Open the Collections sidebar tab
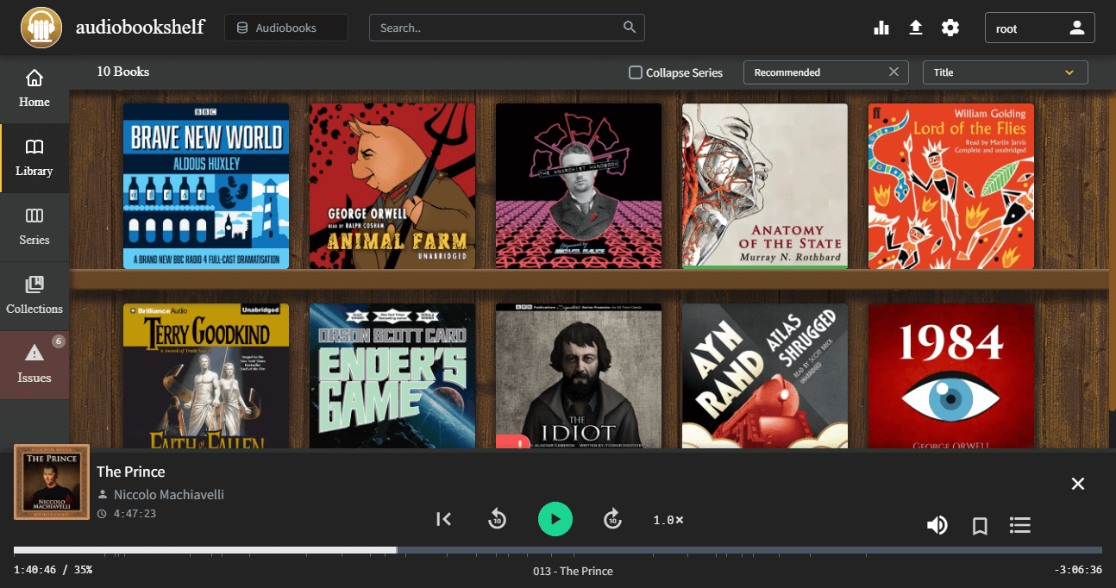The image size is (1116, 588). (34, 296)
